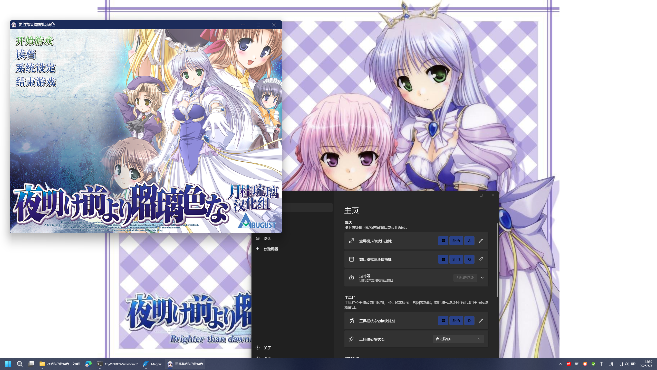
Task: Toggle the Chinese IME mode indicator 中
Action: (601, 364)
